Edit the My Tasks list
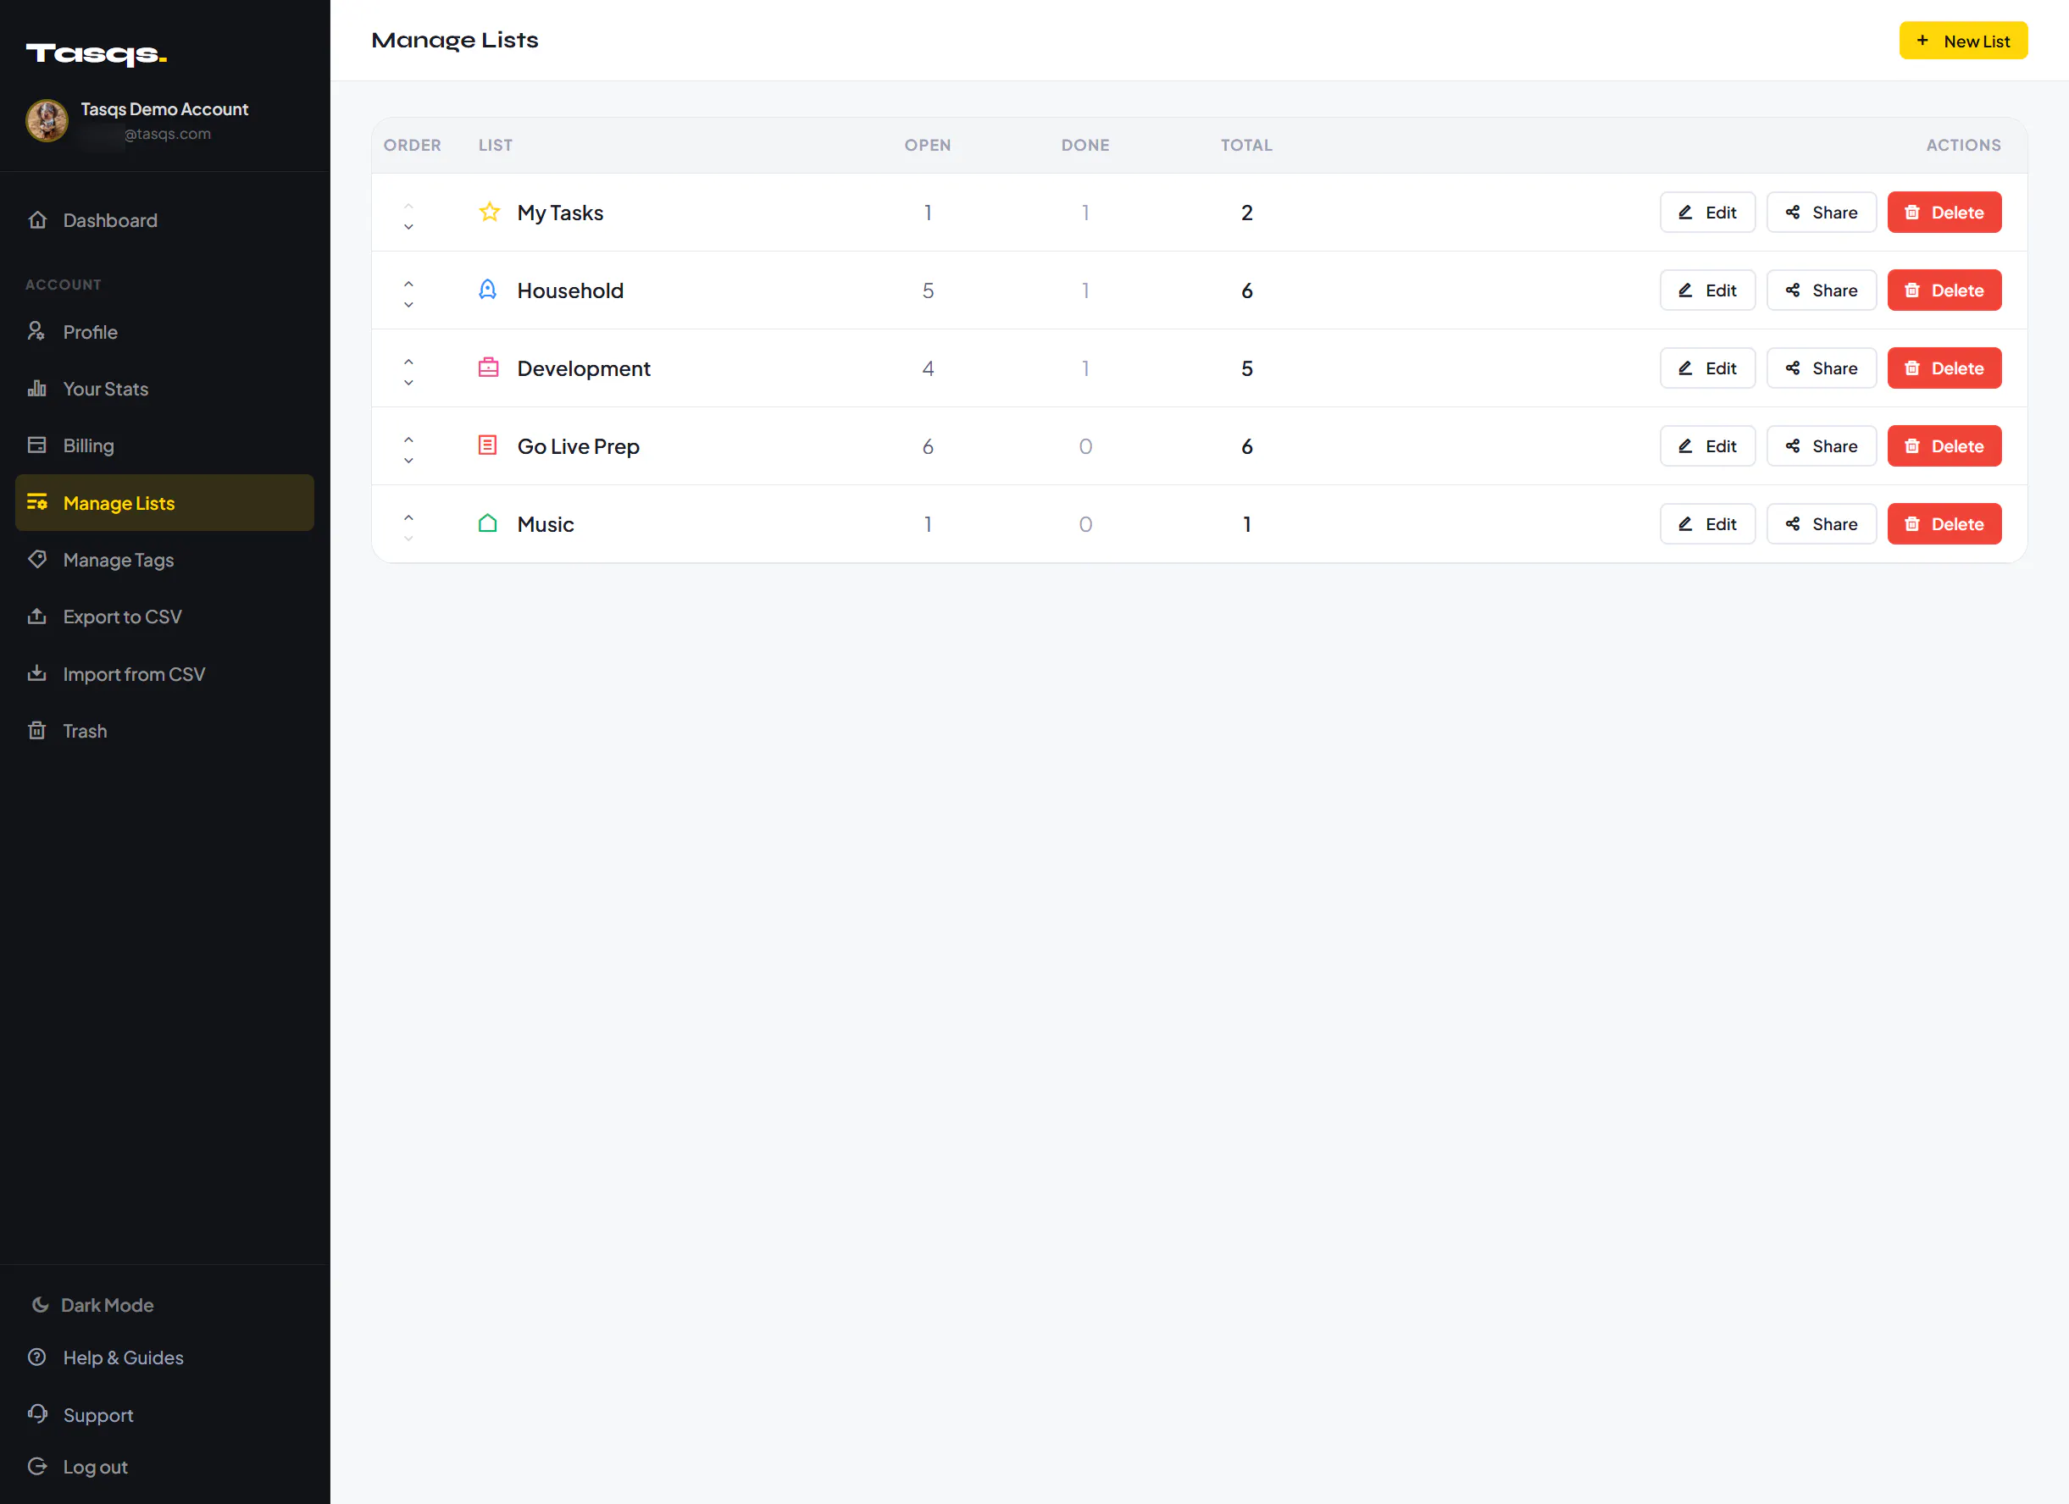 1708,213
